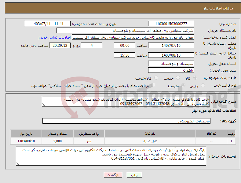Click the بازگشت back button
Viewport: 241px width, 183px height.
(x=113, y=175)
